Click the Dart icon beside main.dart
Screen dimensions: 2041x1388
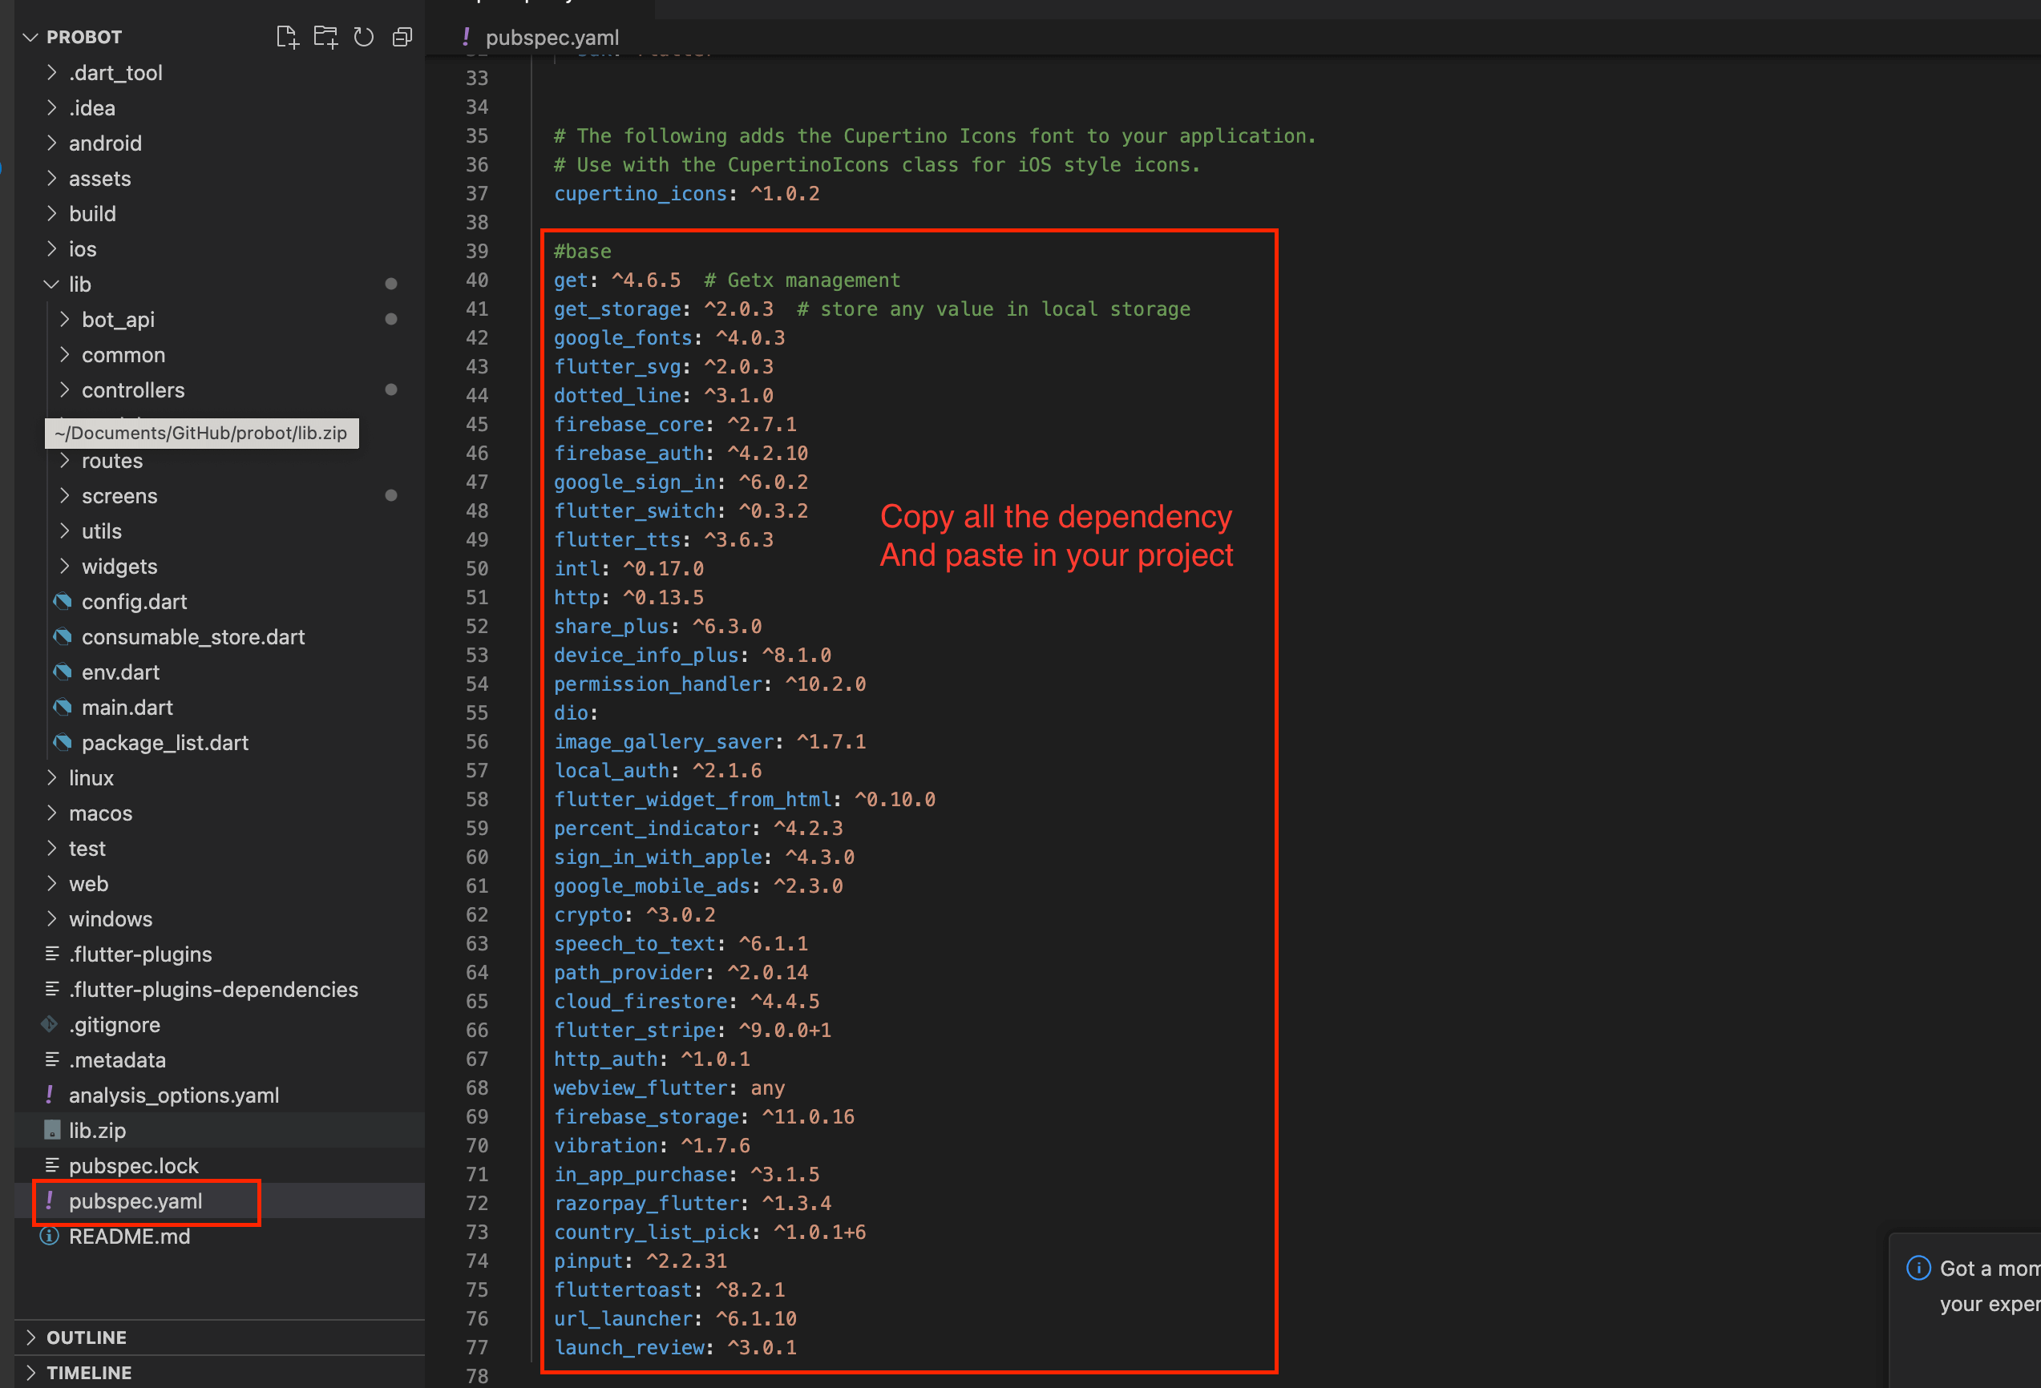[x=63, y=707]
